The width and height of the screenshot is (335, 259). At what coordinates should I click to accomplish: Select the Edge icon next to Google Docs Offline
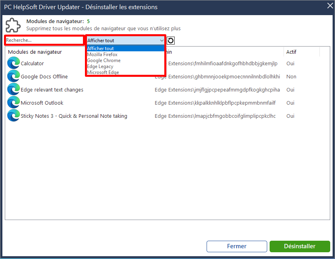coord(14,76)
